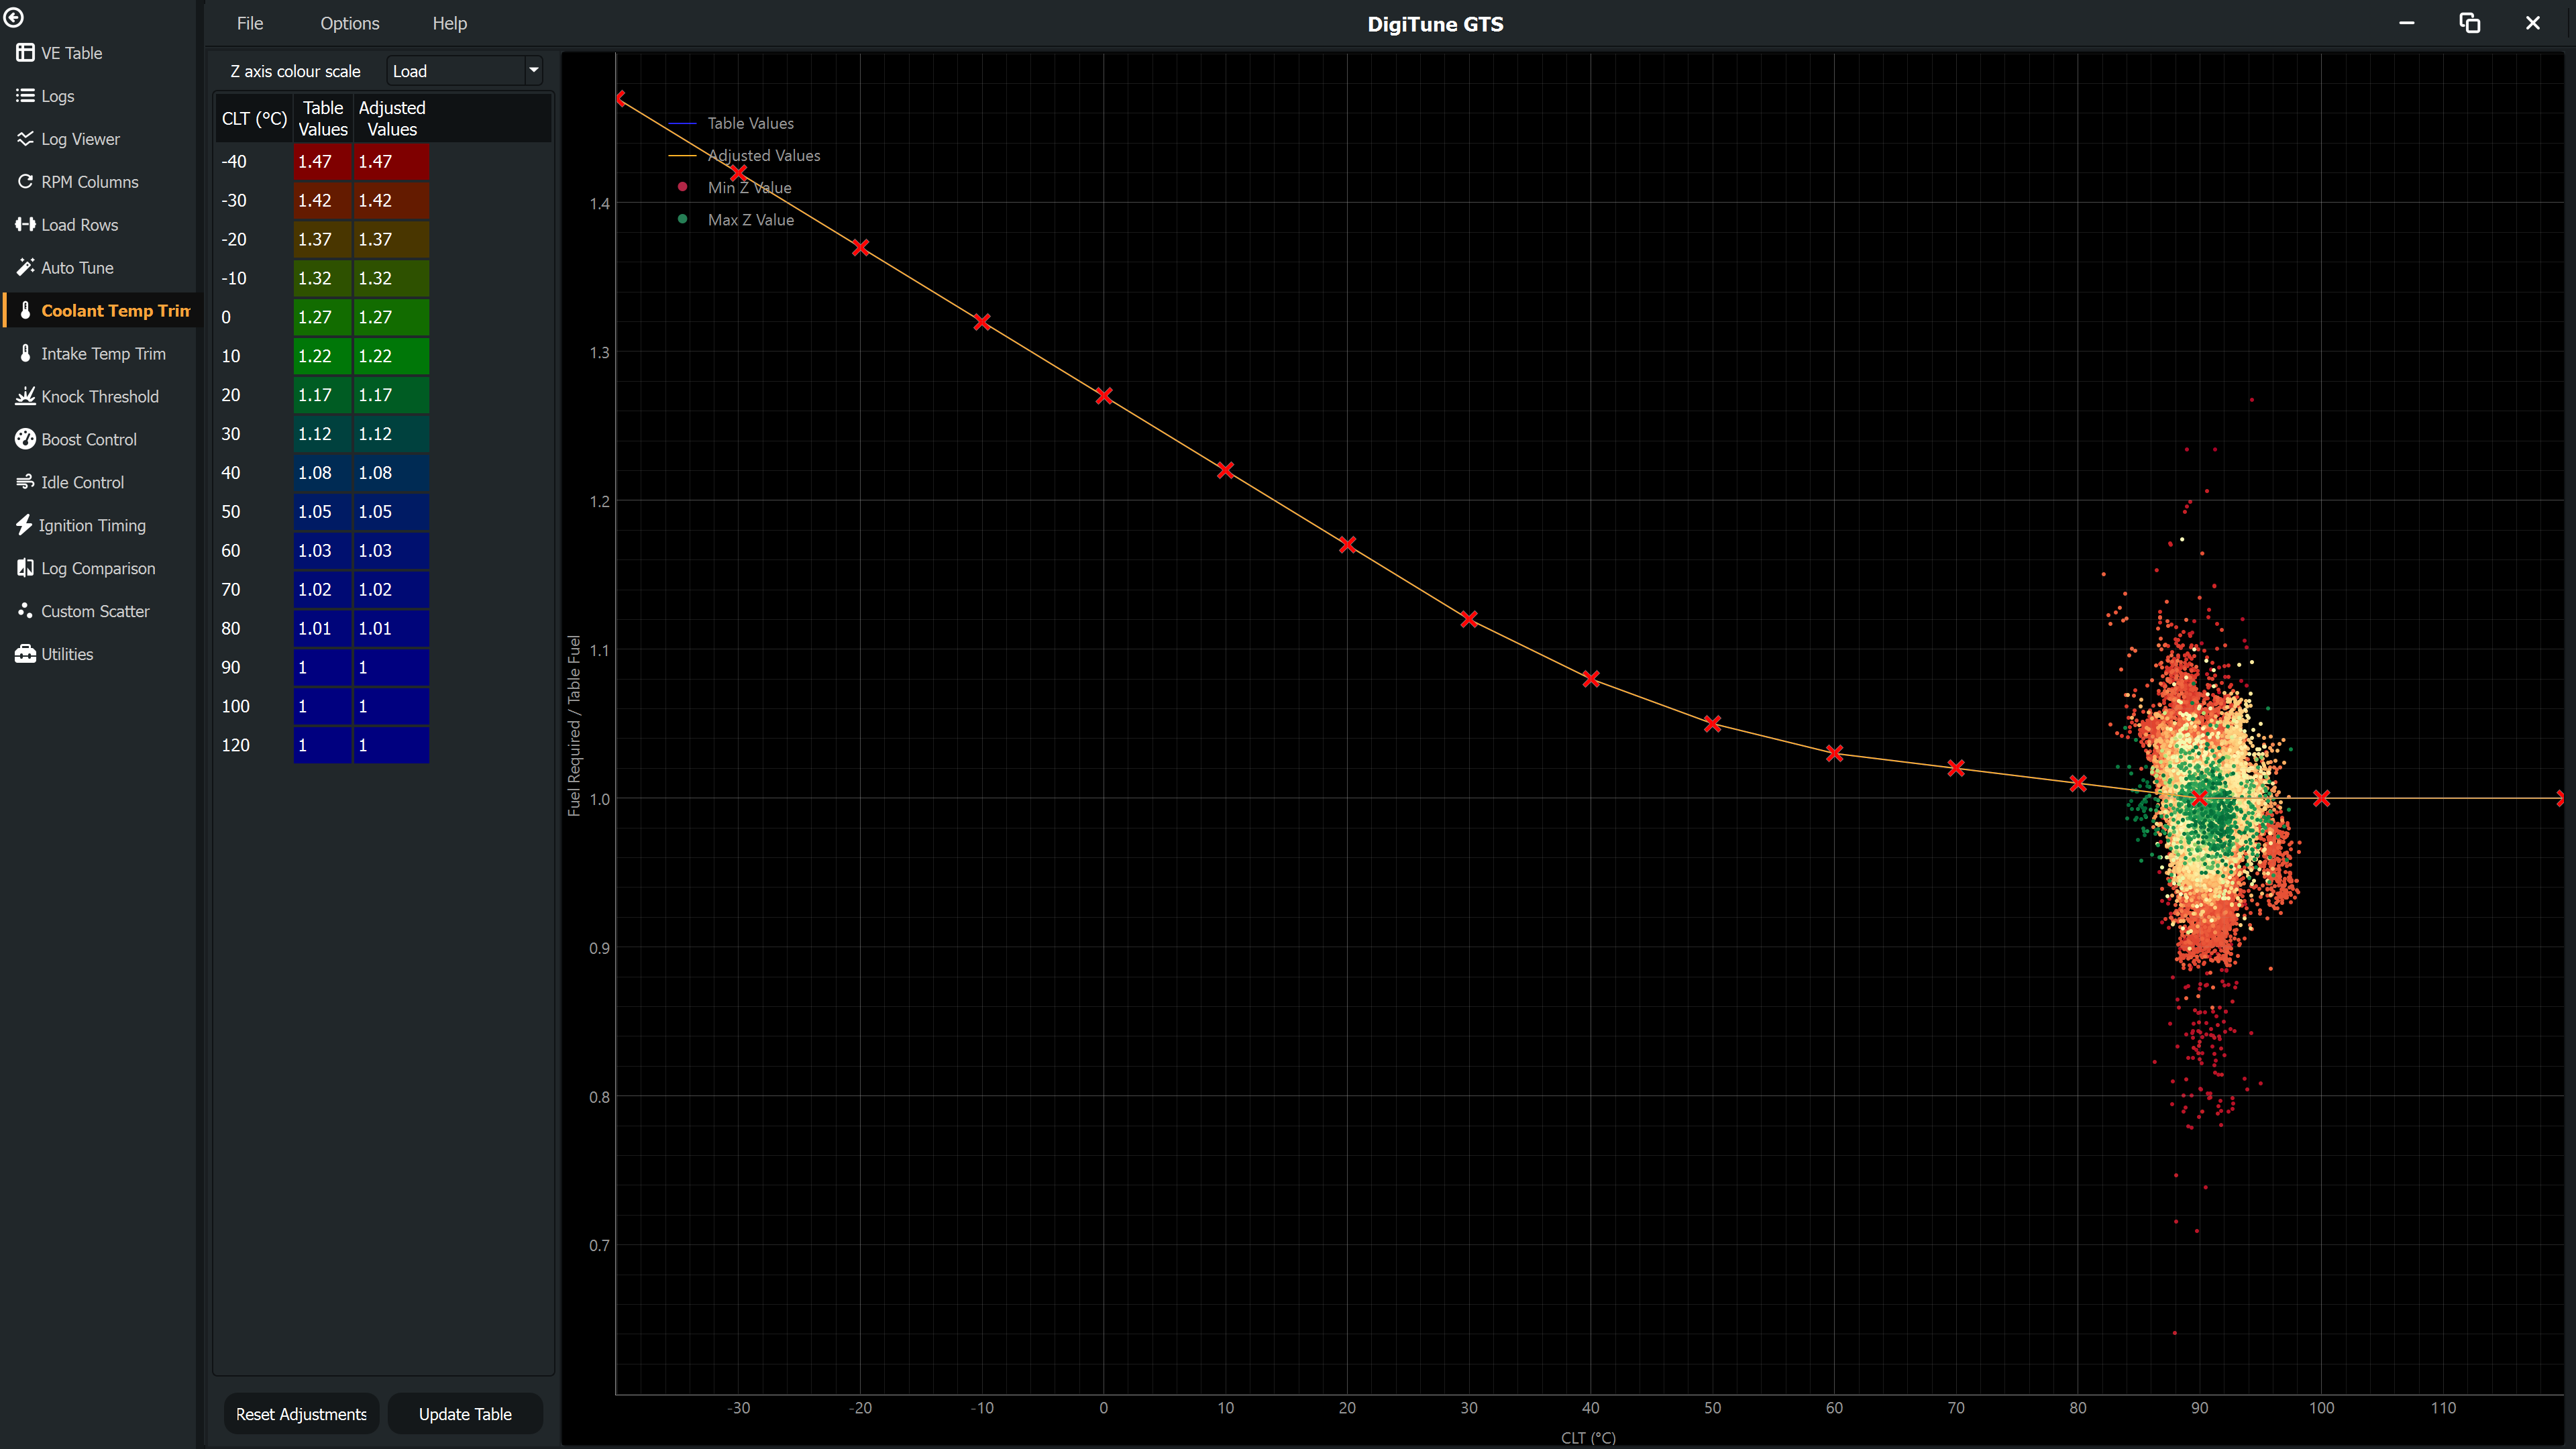
Task: Open the Auto Tune wand icon
Action: (25, 268)
